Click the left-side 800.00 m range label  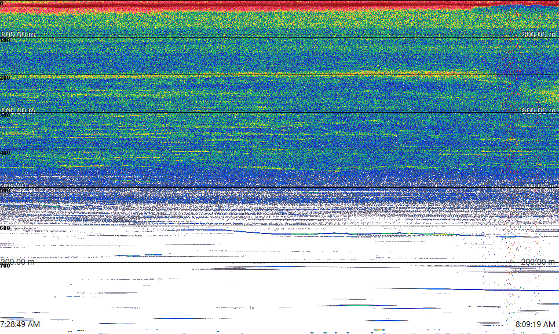click(18, 34)
